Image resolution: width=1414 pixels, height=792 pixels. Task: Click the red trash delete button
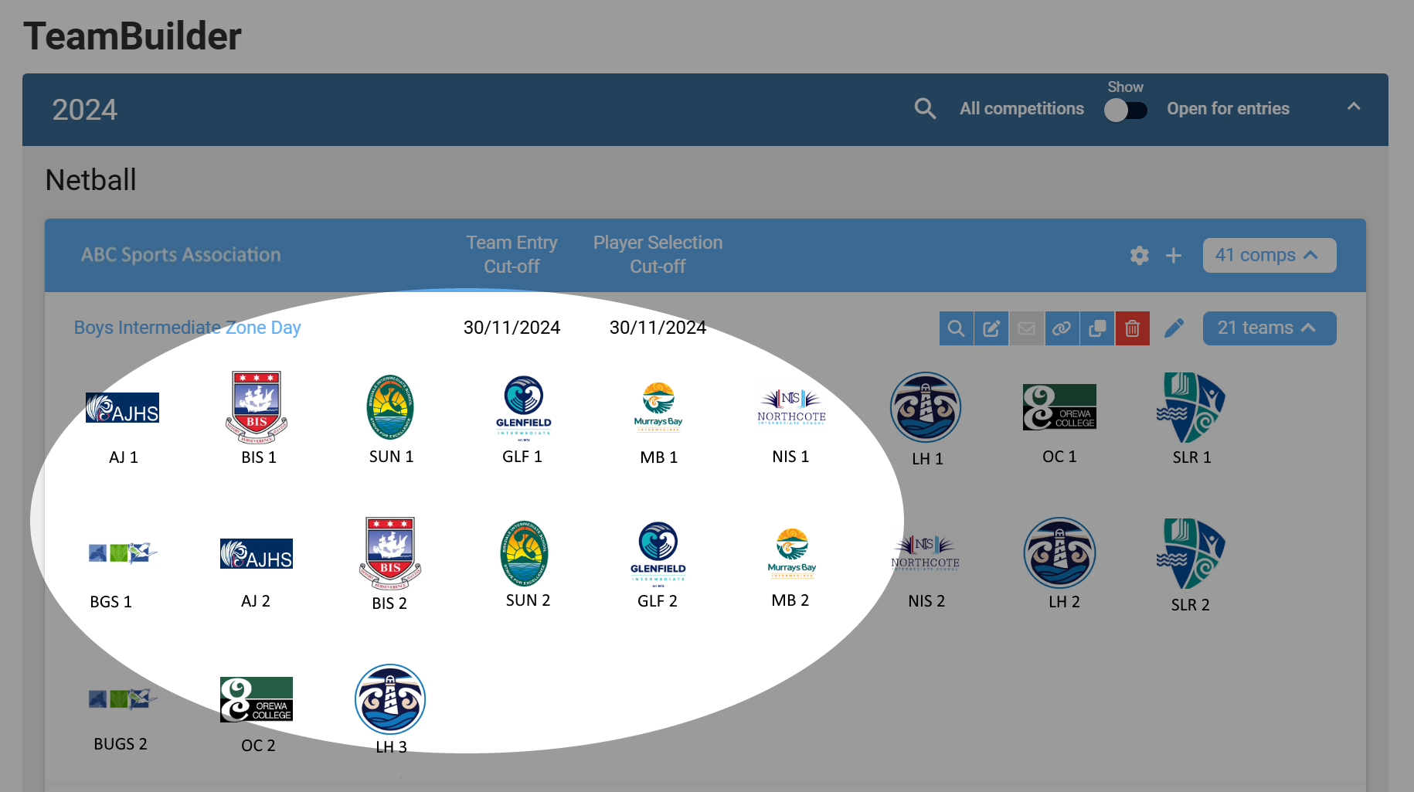[x=1133, y=328]
